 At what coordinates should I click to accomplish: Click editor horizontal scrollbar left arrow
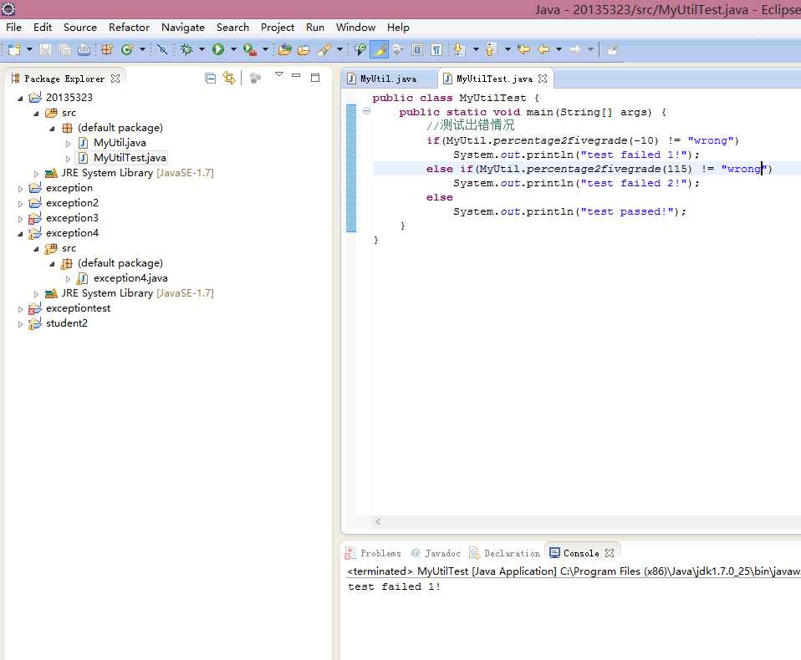378,521
